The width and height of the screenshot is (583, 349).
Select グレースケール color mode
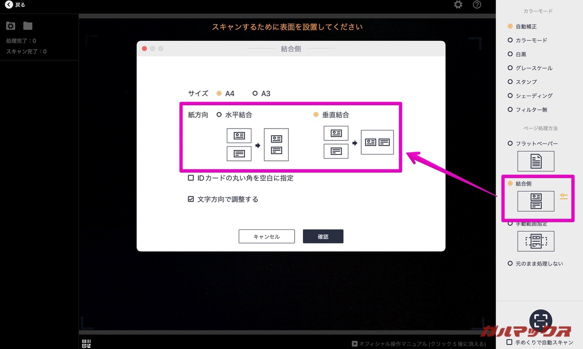[510, 68]
